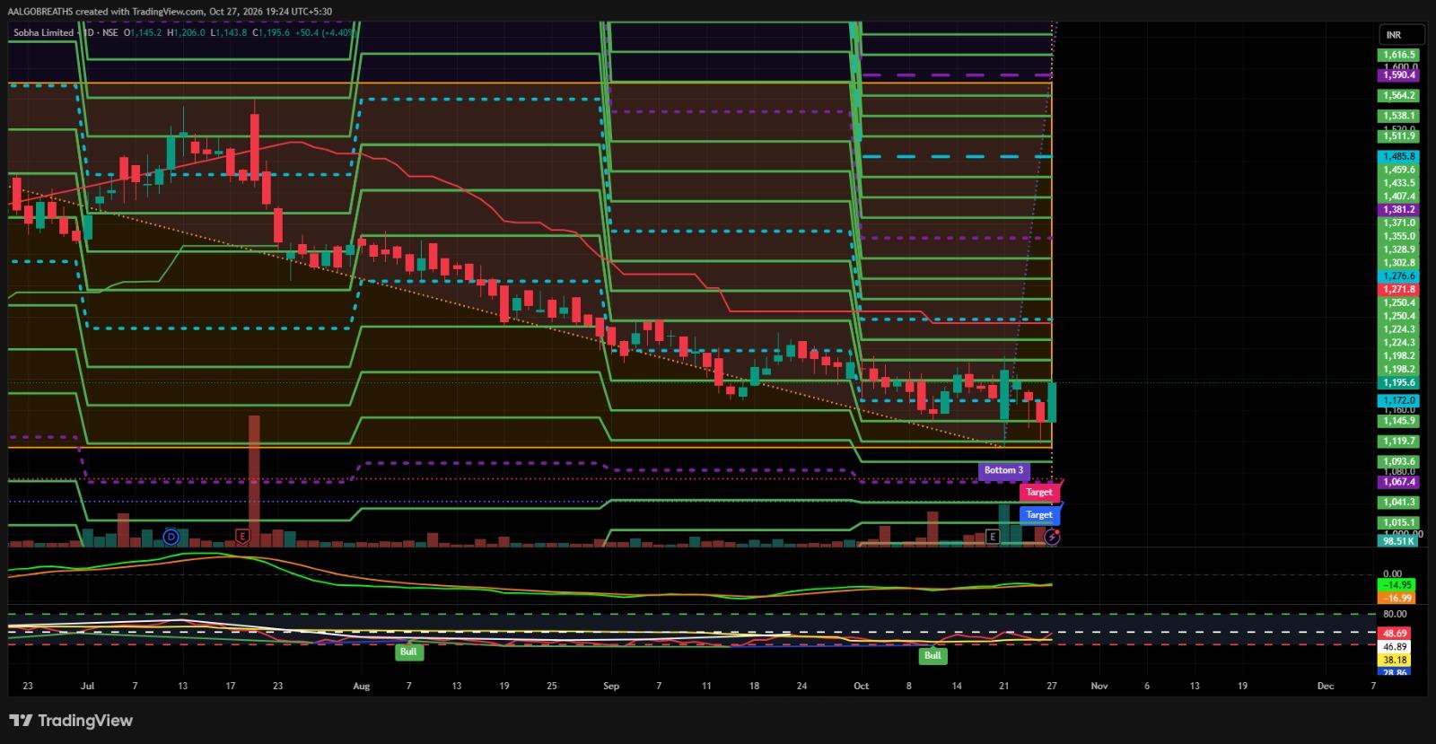Screen dimensions: 1436x744
Task: Click the blue D dividend marker
Action: (171, 537)
